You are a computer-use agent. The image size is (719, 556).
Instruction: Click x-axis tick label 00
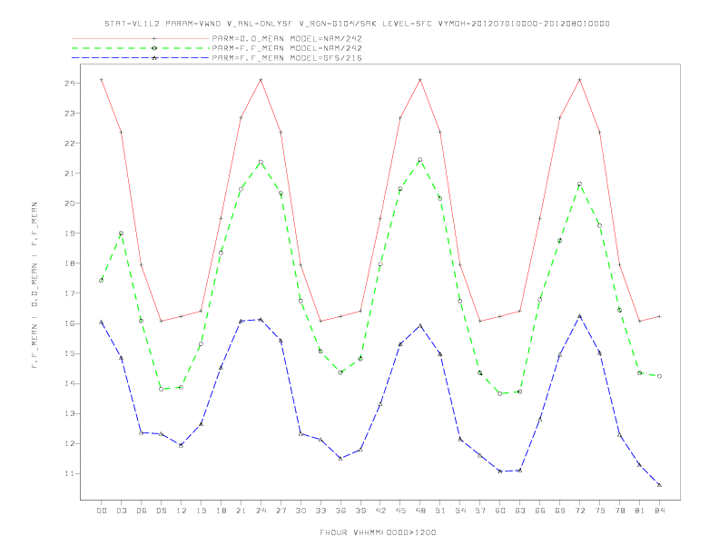click(102, 511)
